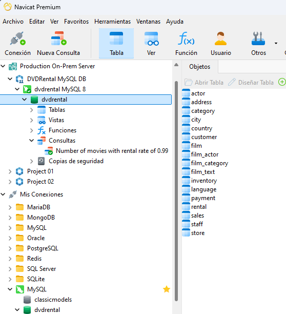Image resolution: width=286 pixels, height=314 pixels.
Task: Select the Consultas icon in tree
Action: tap(42, 141)
